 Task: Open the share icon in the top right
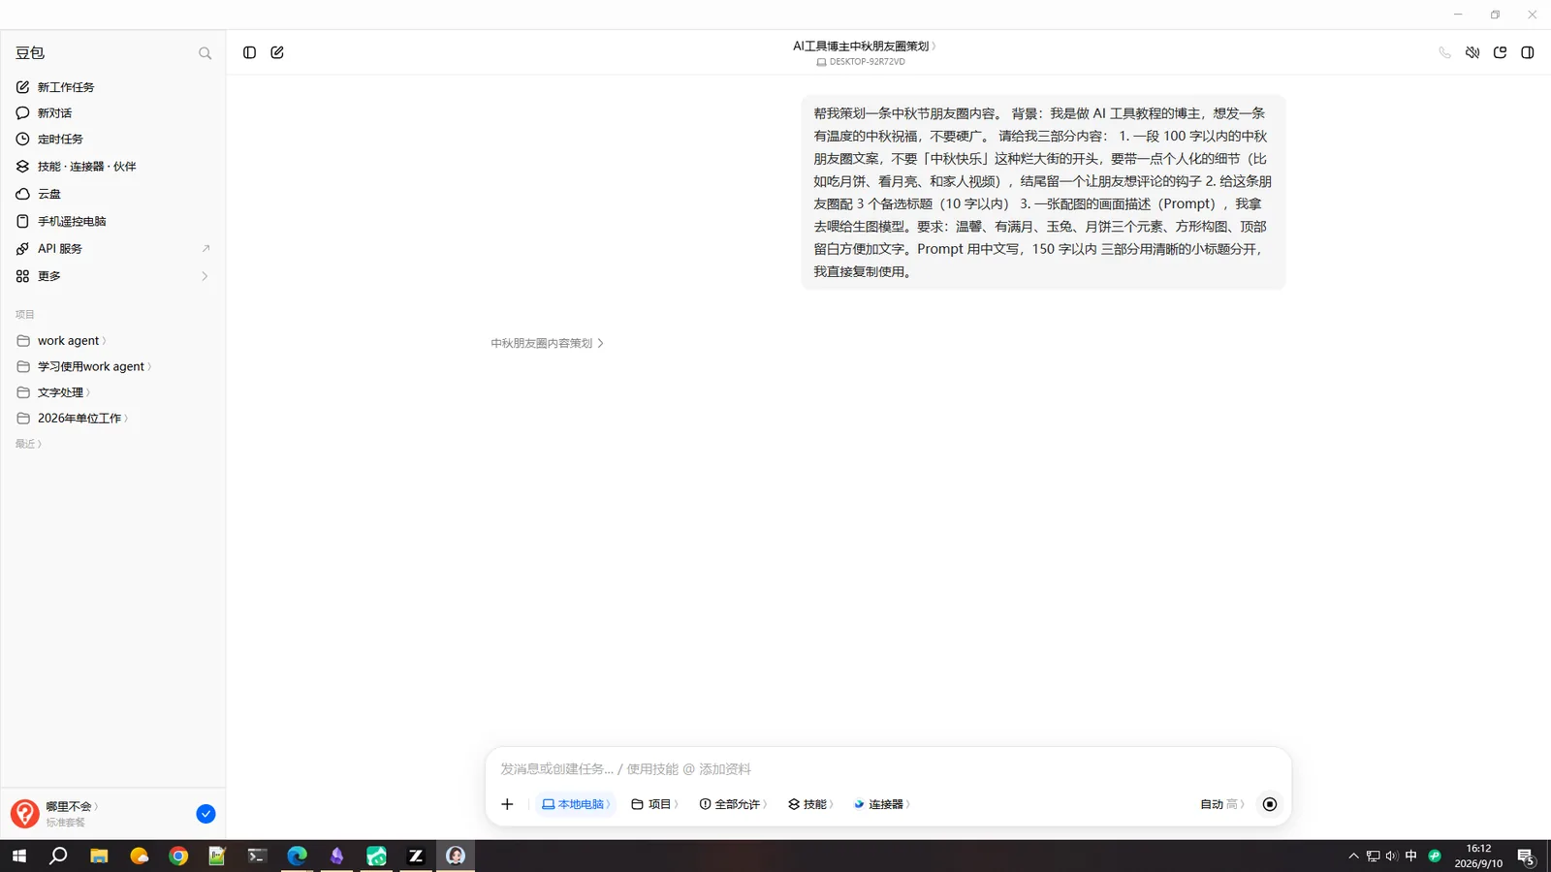1500,52
